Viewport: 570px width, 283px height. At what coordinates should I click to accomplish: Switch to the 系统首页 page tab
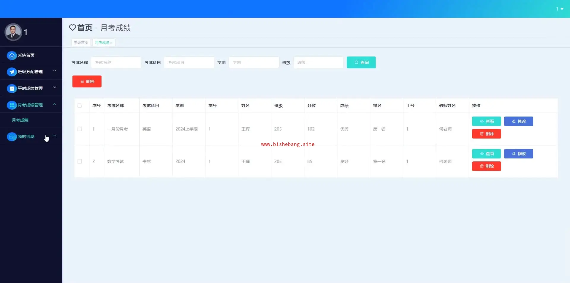[x=81, y=43]
